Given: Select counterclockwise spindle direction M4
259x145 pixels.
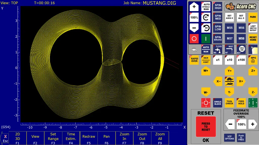Looking at the screenshot, I should (x=206, y=28).
